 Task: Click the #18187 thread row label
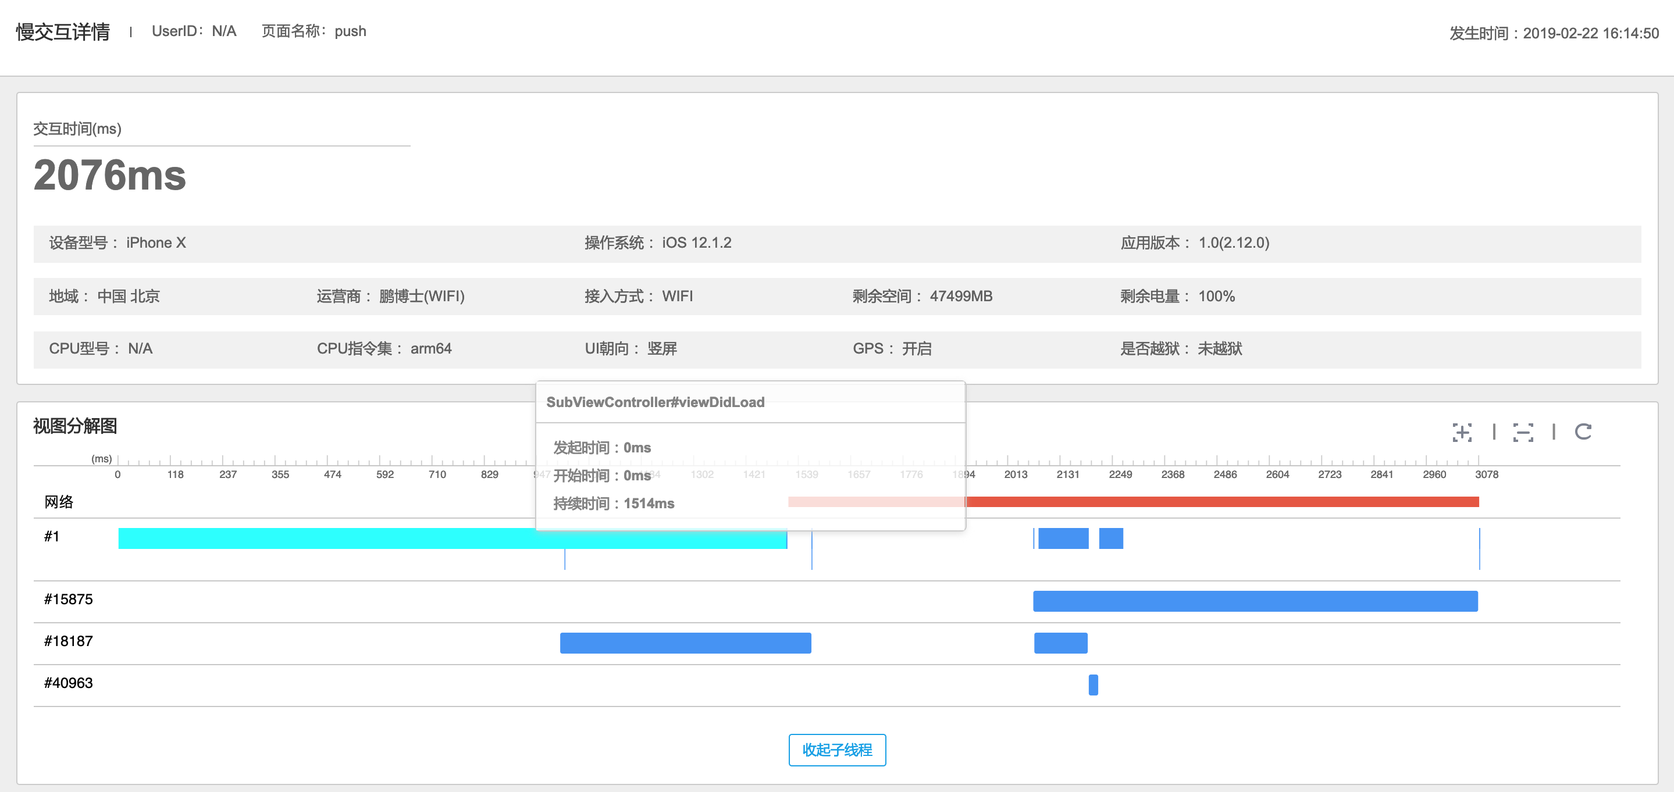point(68,641)
